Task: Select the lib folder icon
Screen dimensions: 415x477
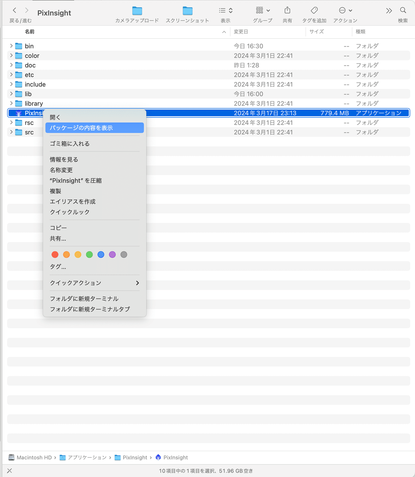Action: pos(19,94)
